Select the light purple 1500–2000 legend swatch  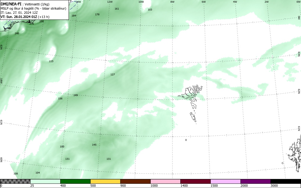[225, 181]
